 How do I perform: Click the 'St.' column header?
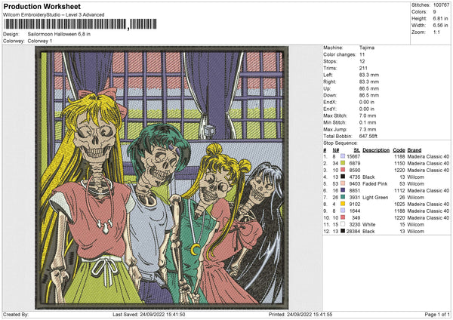click(x=357, y=150)
